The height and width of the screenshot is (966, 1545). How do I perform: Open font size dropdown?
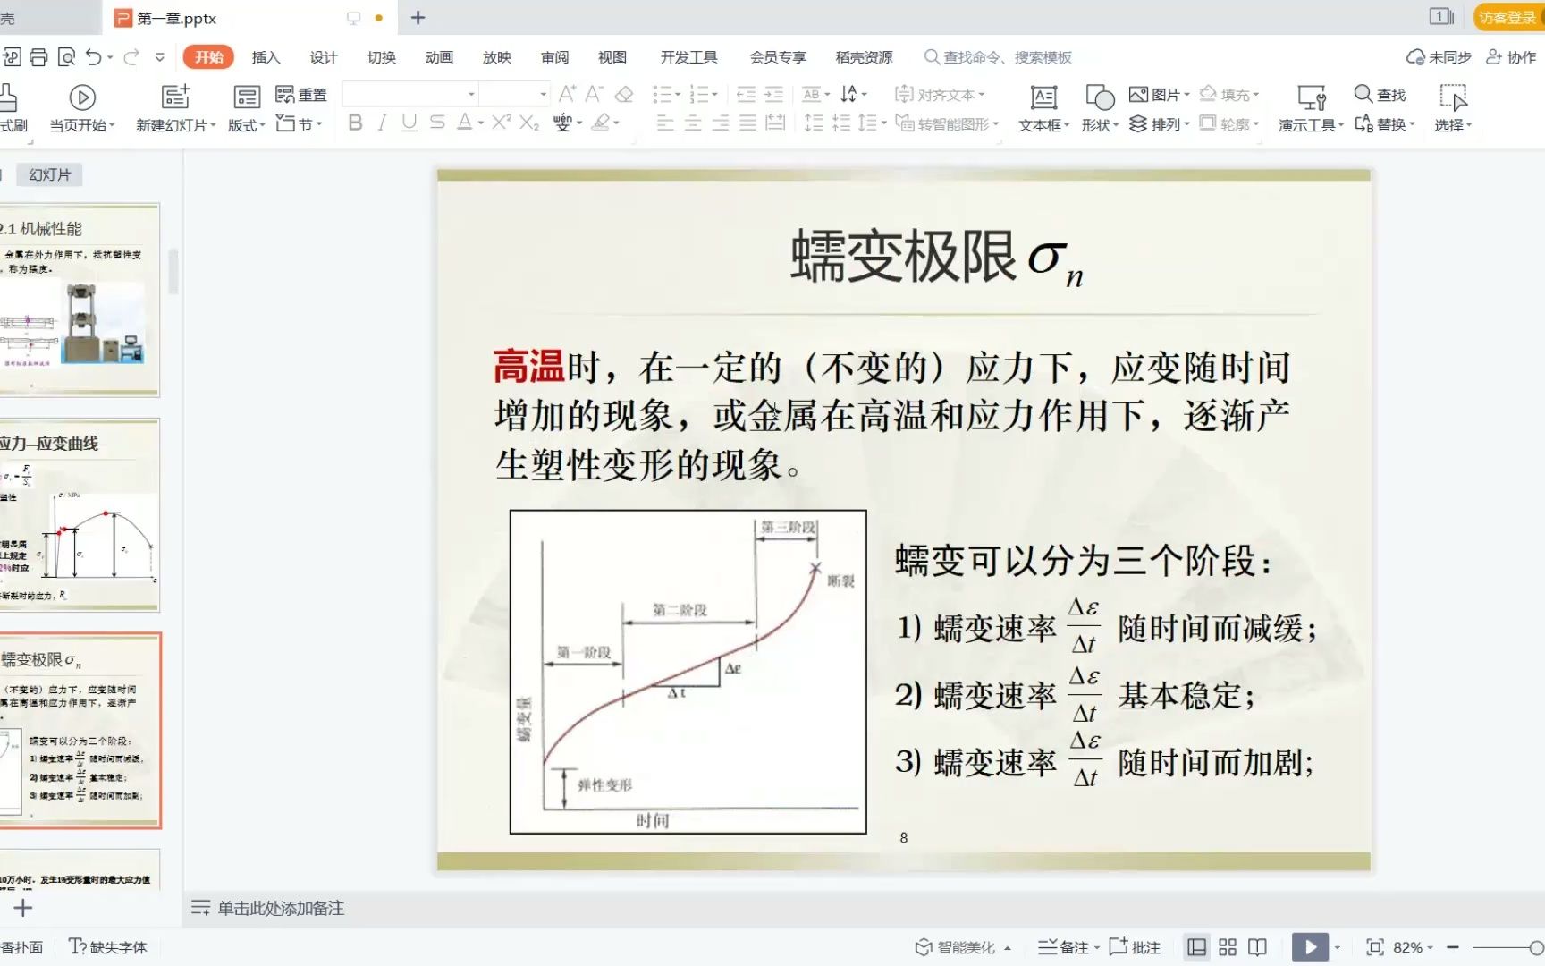click(543, 94)
